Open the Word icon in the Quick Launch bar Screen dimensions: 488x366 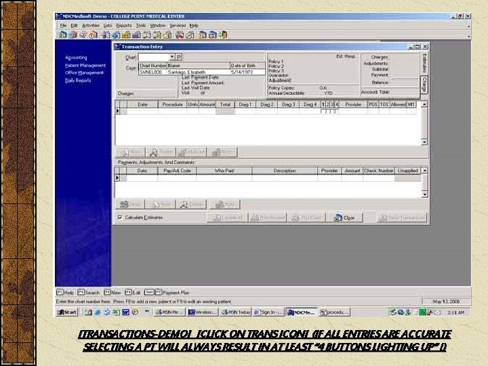click(125, 312)
